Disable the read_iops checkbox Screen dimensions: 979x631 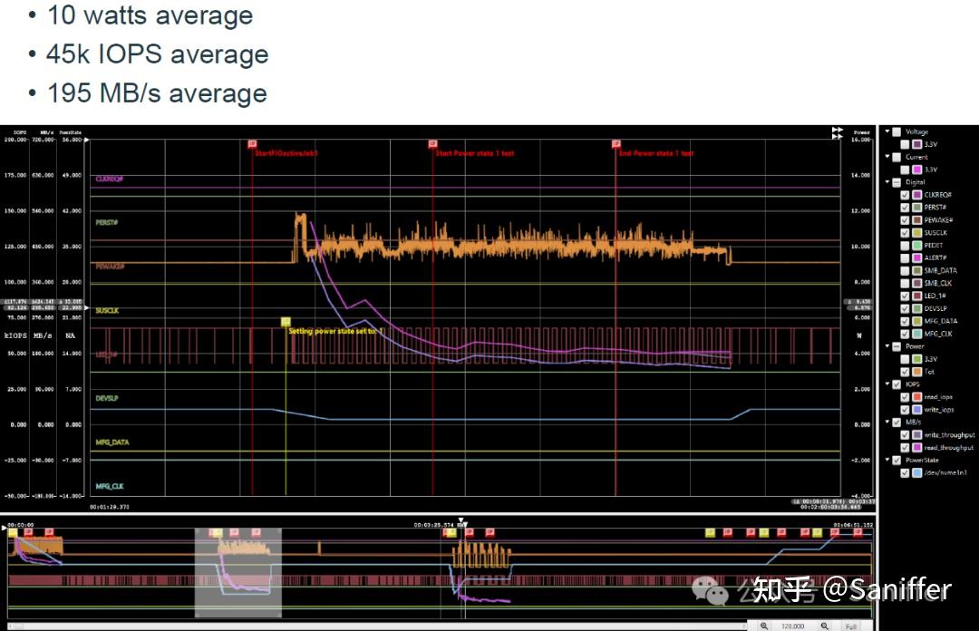tap(904, 396)
